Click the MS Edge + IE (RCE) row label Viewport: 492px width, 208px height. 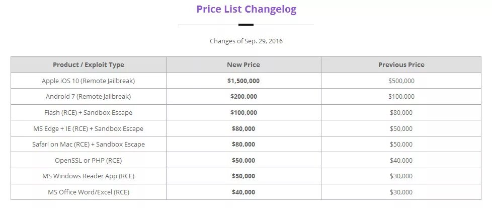click(x=89, y=128)
